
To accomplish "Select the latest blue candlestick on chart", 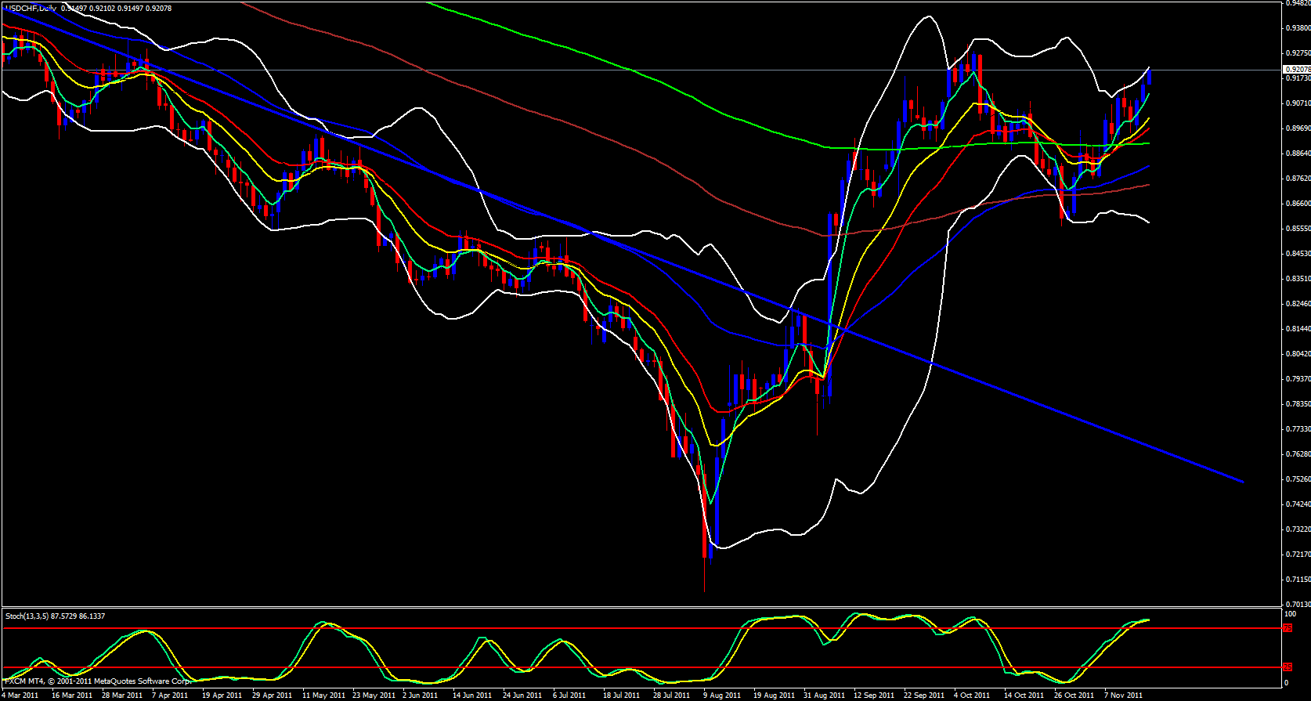I will click(1149, 77).
